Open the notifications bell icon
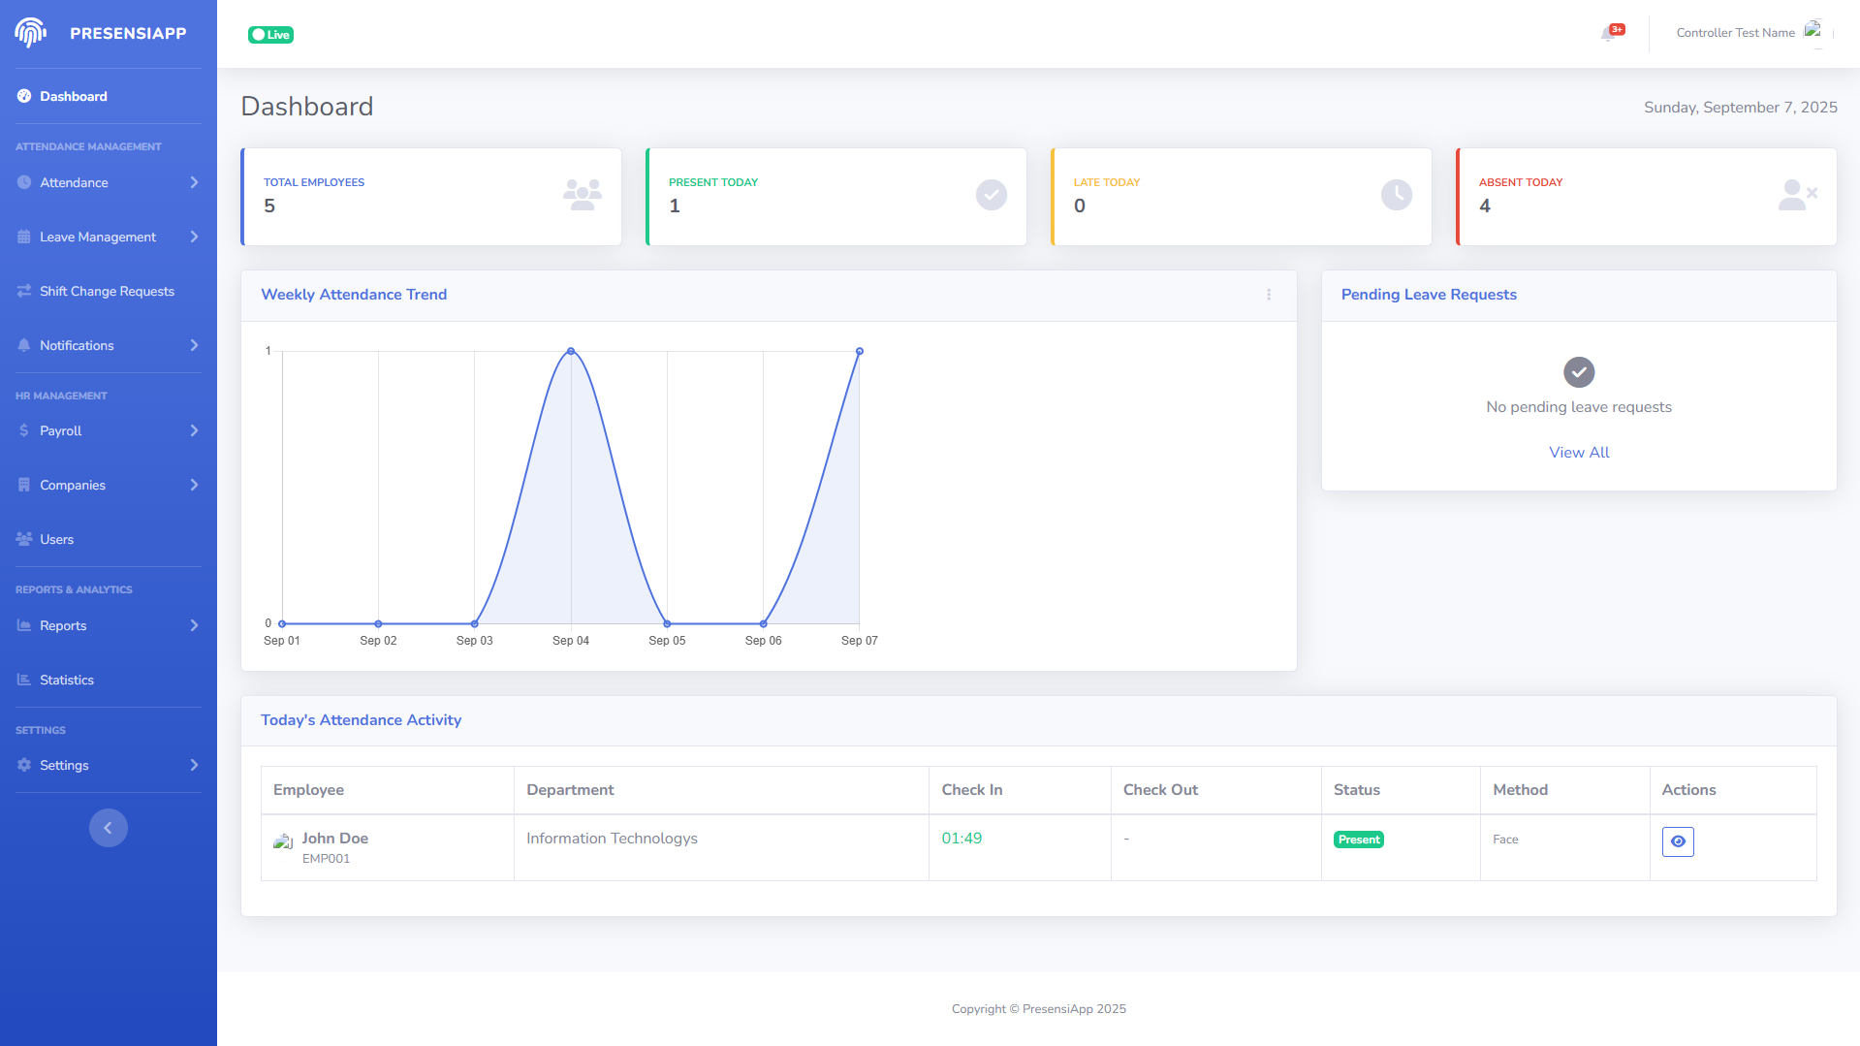 pos(1609,33)
